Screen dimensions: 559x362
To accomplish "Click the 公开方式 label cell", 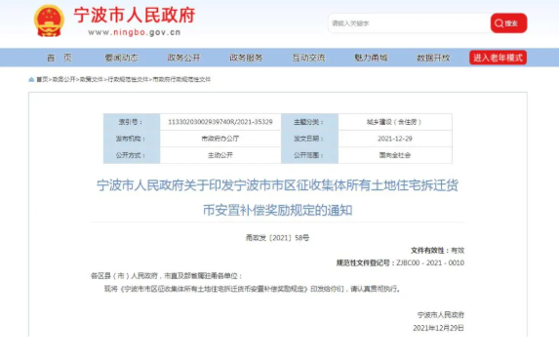I will pyautogui.click(x=132, y=155).
